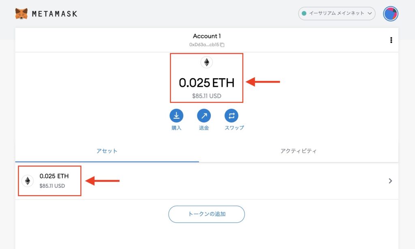Copy account address with the clipboard icon
The height and width of the screenshot is (249, 415).
pos(222,45)
